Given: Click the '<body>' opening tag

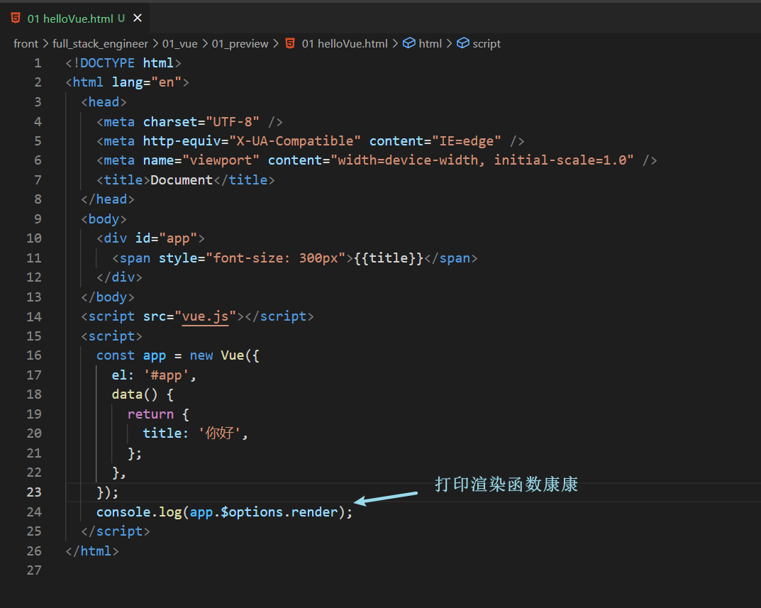Looking at the screenshot, I should [x=104, y=219].
